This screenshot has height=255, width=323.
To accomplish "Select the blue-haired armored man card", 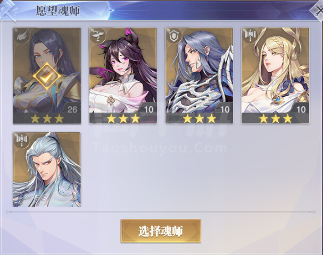I will [x=199, y=75].
